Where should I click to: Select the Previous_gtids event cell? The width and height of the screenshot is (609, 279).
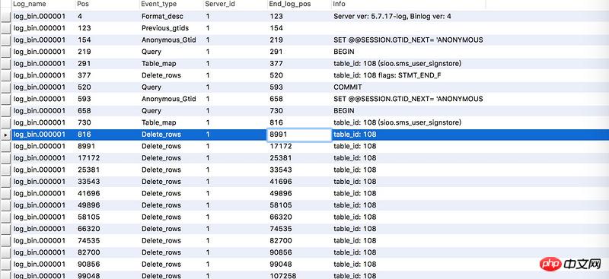(171, 28)
